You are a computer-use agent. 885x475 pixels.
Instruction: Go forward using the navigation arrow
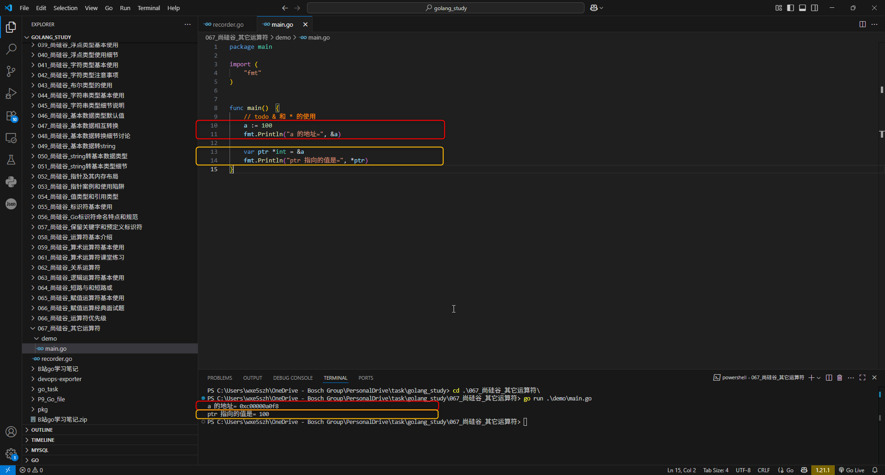tap(297, 8)
